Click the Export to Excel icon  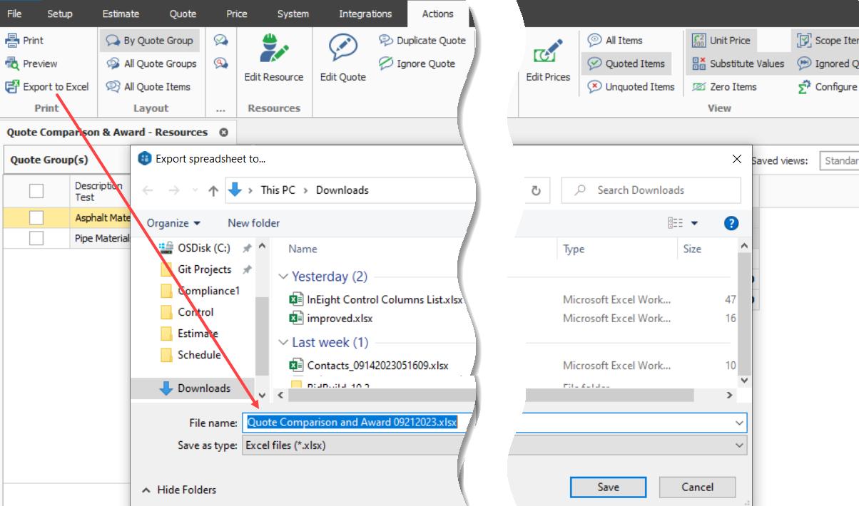tap(12, 87)
